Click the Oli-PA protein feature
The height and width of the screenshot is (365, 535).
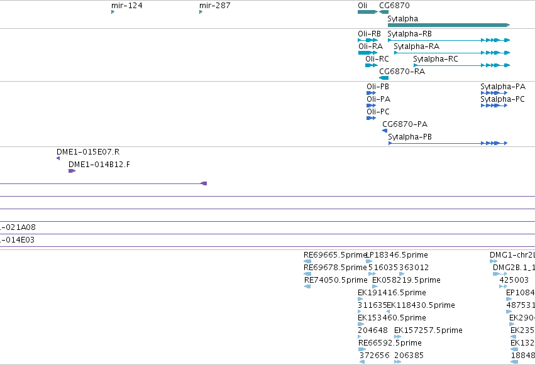[371, 106]
